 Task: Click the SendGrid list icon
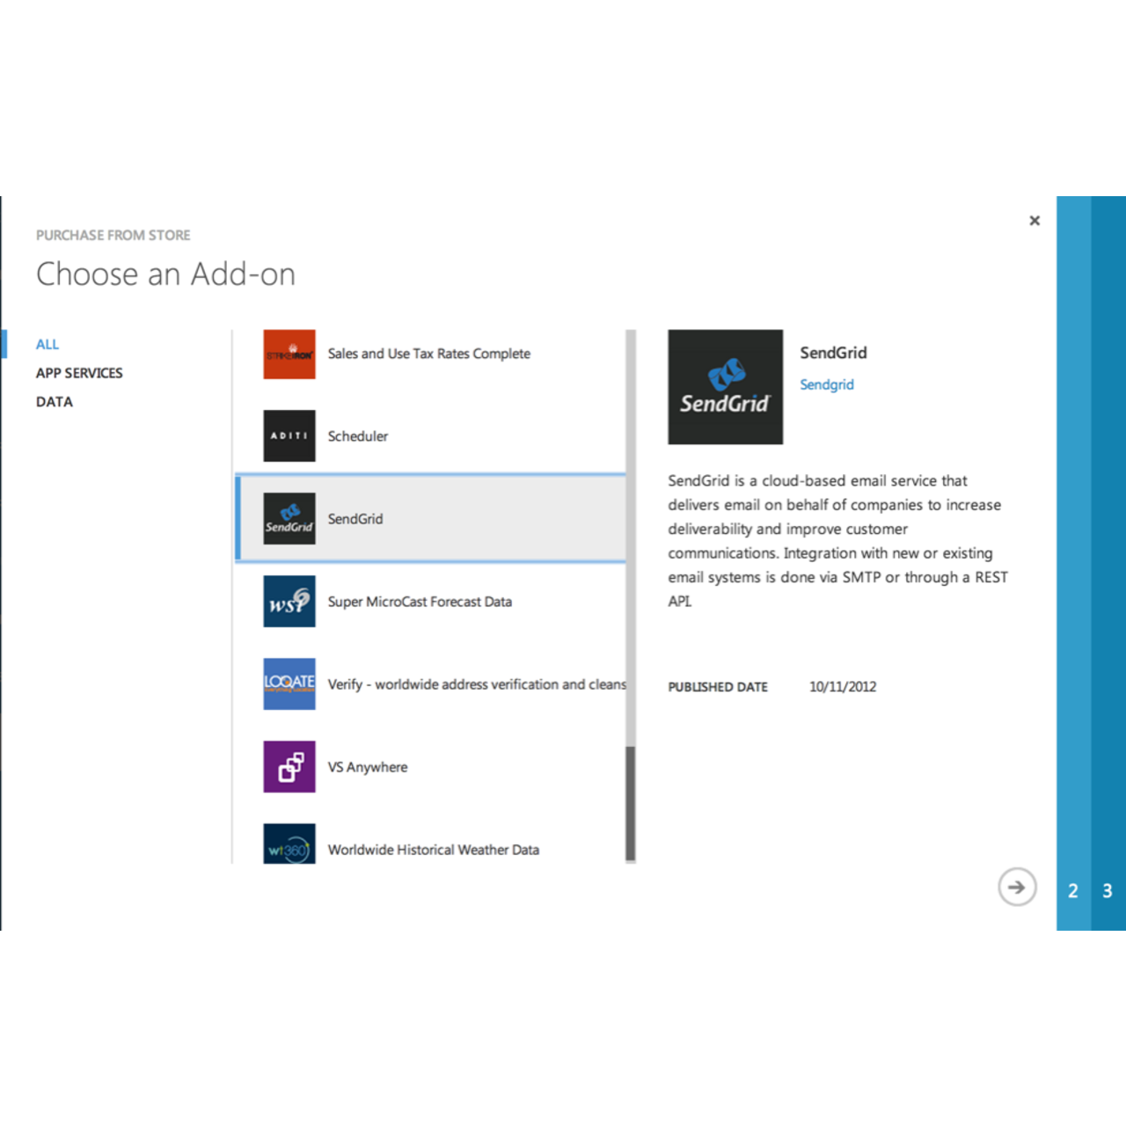point(289,519)
